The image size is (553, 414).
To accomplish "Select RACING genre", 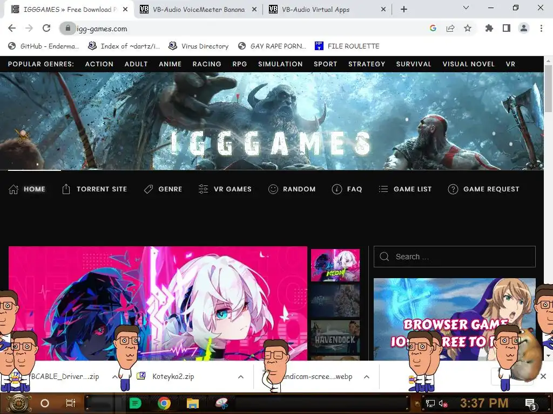I will tap(207, 64).
